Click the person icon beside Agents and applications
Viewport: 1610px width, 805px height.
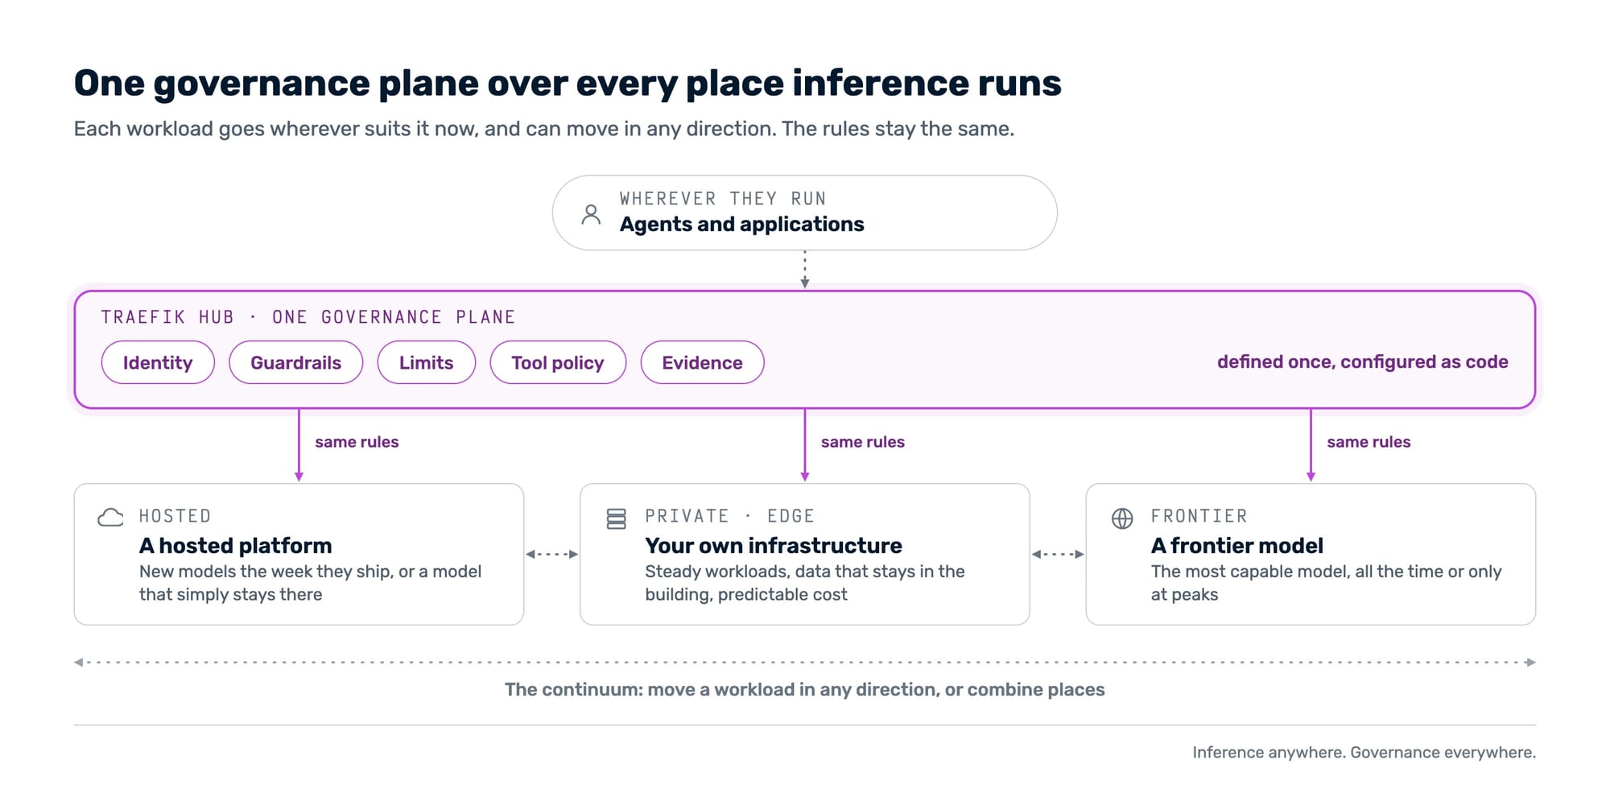click(x=591, y=214)
